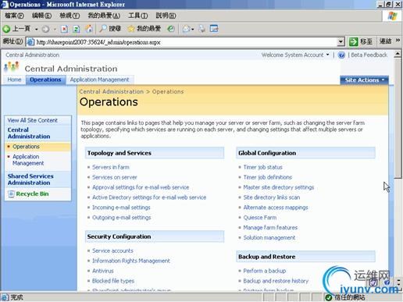Click the Home page toolbar icon
Image resolution: width=403 pixels, height=302 pixels.
89,29
